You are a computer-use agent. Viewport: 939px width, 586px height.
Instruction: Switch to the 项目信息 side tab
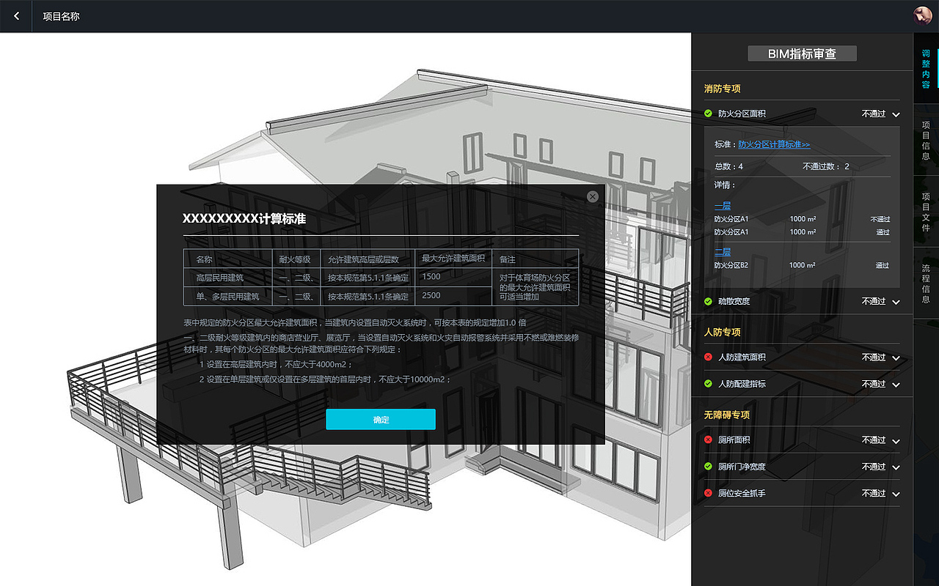click(x=926, y=141)
